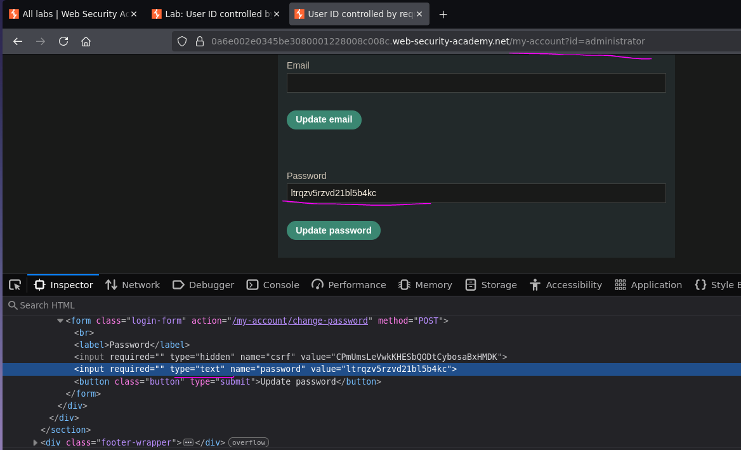Open the Application devtools panel
This screenshot has height=450, width=741.
coord(648,285)
